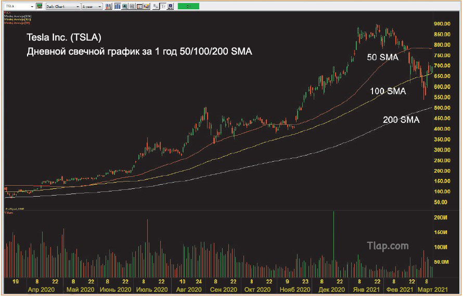The width and height of the screenshot is (463, 297).
Task: Click the B/A toolbar icon
Action: 156,6
